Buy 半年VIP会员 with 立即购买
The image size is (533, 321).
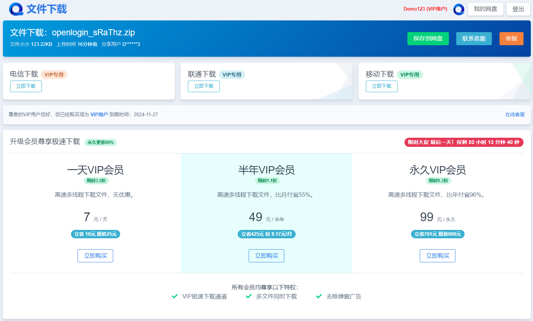pyautogui.click(x=266, y=256)
